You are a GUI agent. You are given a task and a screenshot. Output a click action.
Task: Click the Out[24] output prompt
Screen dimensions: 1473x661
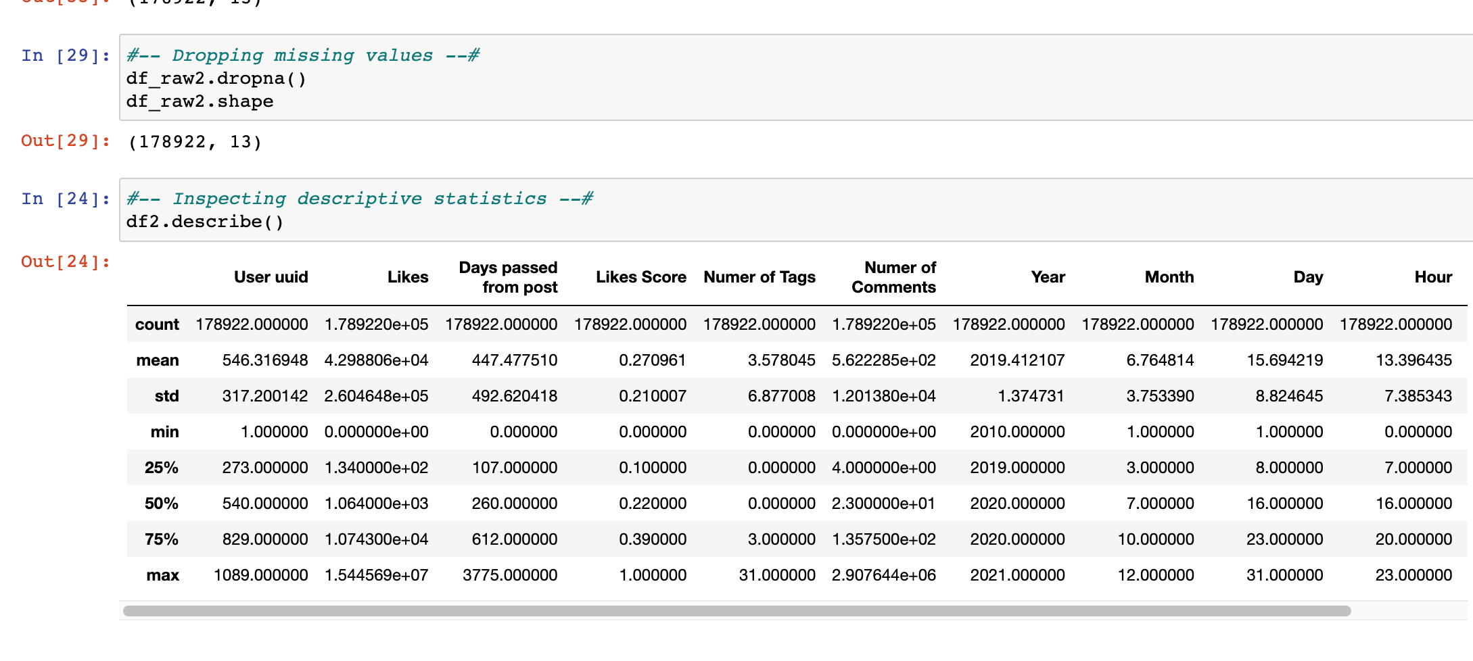[x=66, y=262]
